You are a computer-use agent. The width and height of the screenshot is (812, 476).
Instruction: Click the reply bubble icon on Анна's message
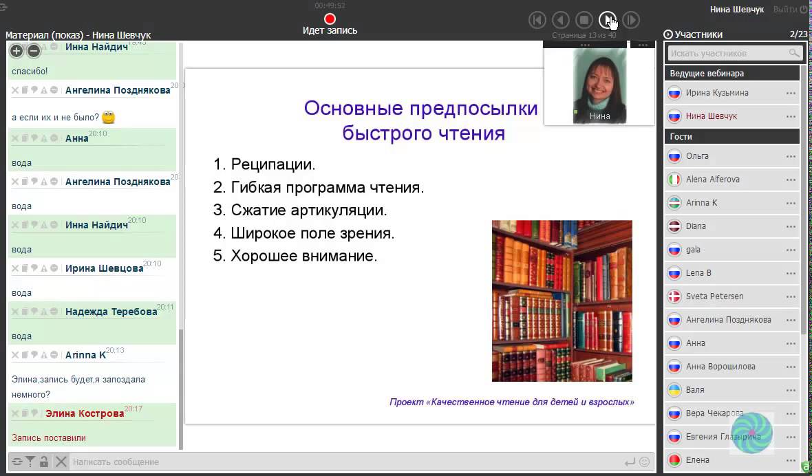[x=34, y=138]
